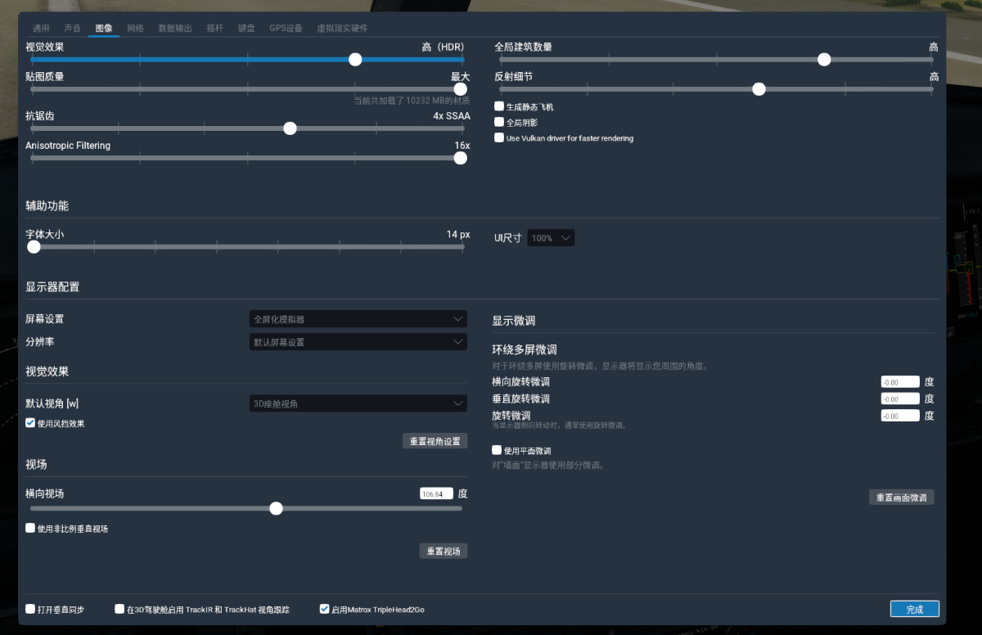The width and height of the screenshot is (982, 635).
Task: Click the 横向视场 degree input field
Action: (x=435, y=493)
